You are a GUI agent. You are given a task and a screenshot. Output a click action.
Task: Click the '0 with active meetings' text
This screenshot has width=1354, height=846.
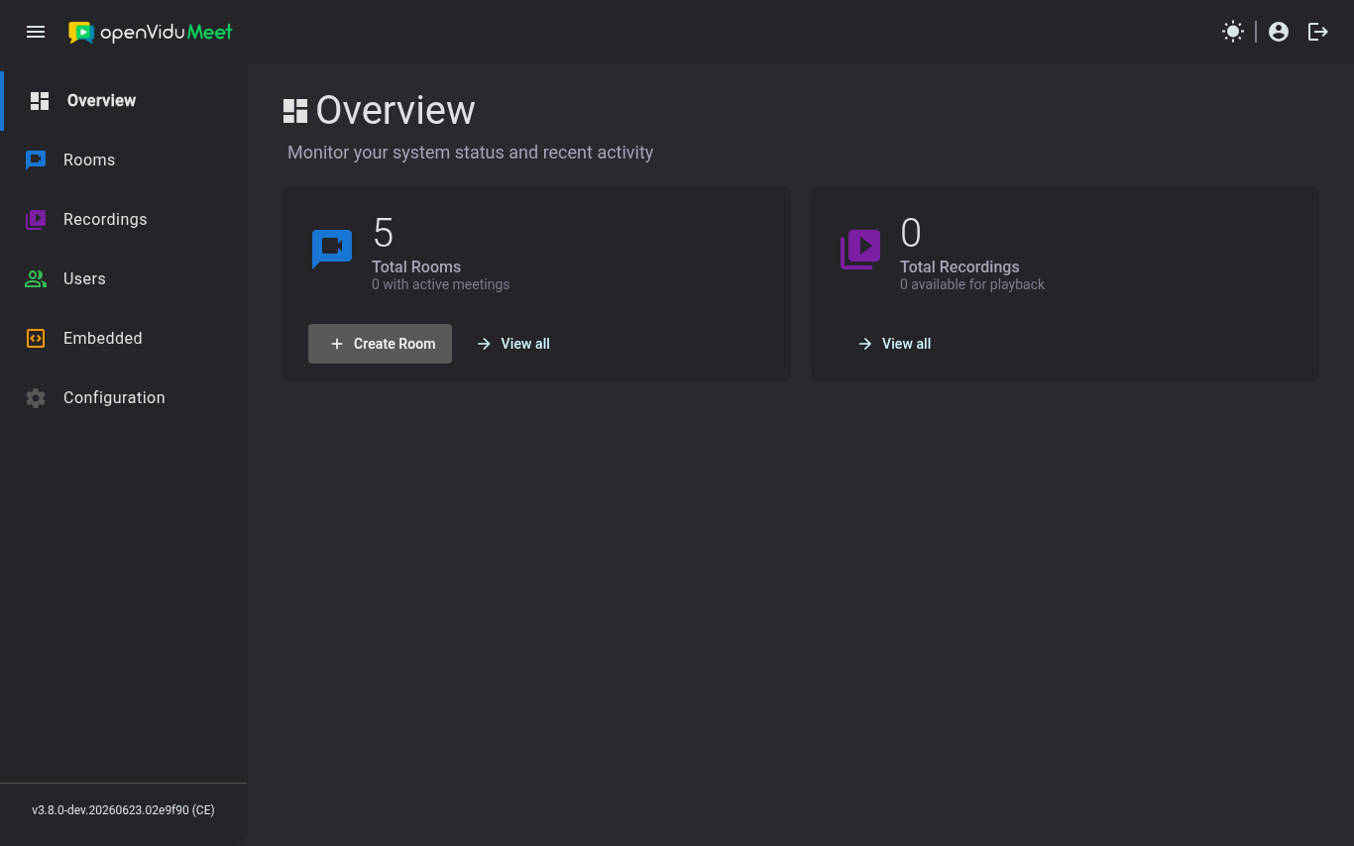pos(441,284)
